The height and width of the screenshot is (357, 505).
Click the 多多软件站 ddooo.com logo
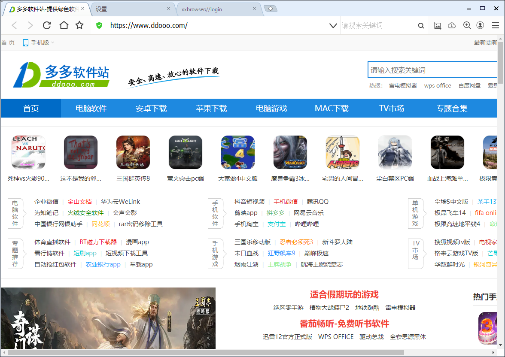tap(61, 75)
